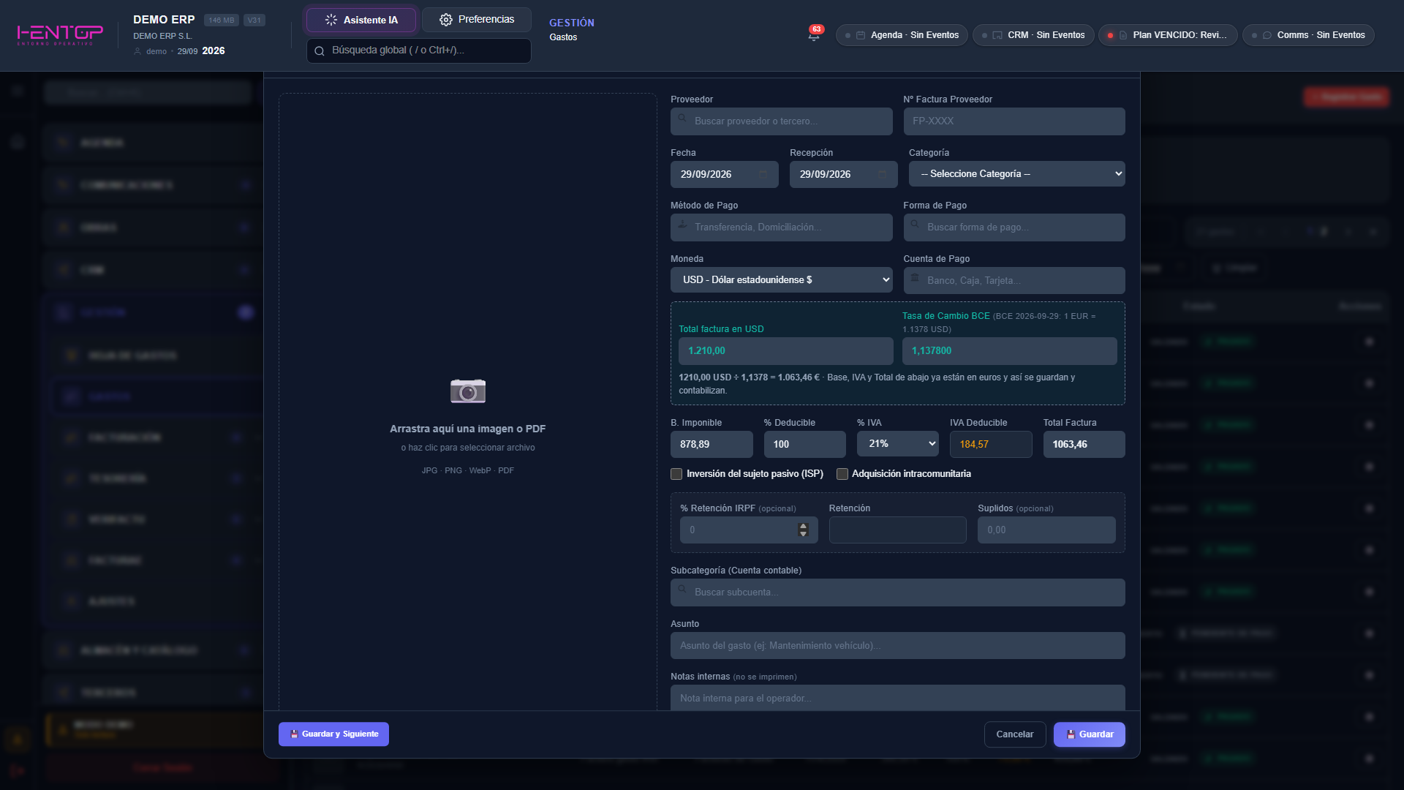Open calendar picker in Fecha field
The height and width of the screenshot is (790, 1404).
point(763,174)
